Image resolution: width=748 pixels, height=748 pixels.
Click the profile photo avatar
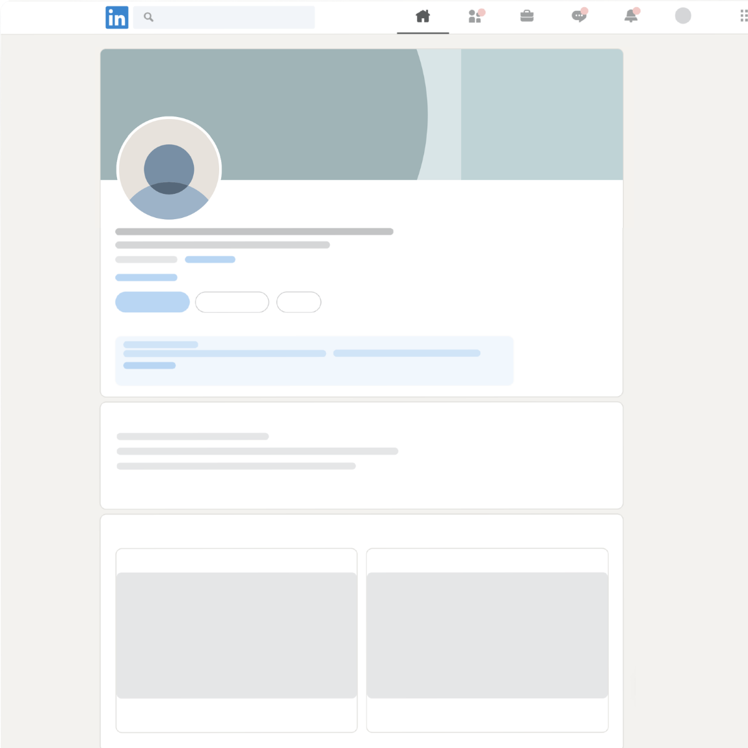click(x=169, y=168)
